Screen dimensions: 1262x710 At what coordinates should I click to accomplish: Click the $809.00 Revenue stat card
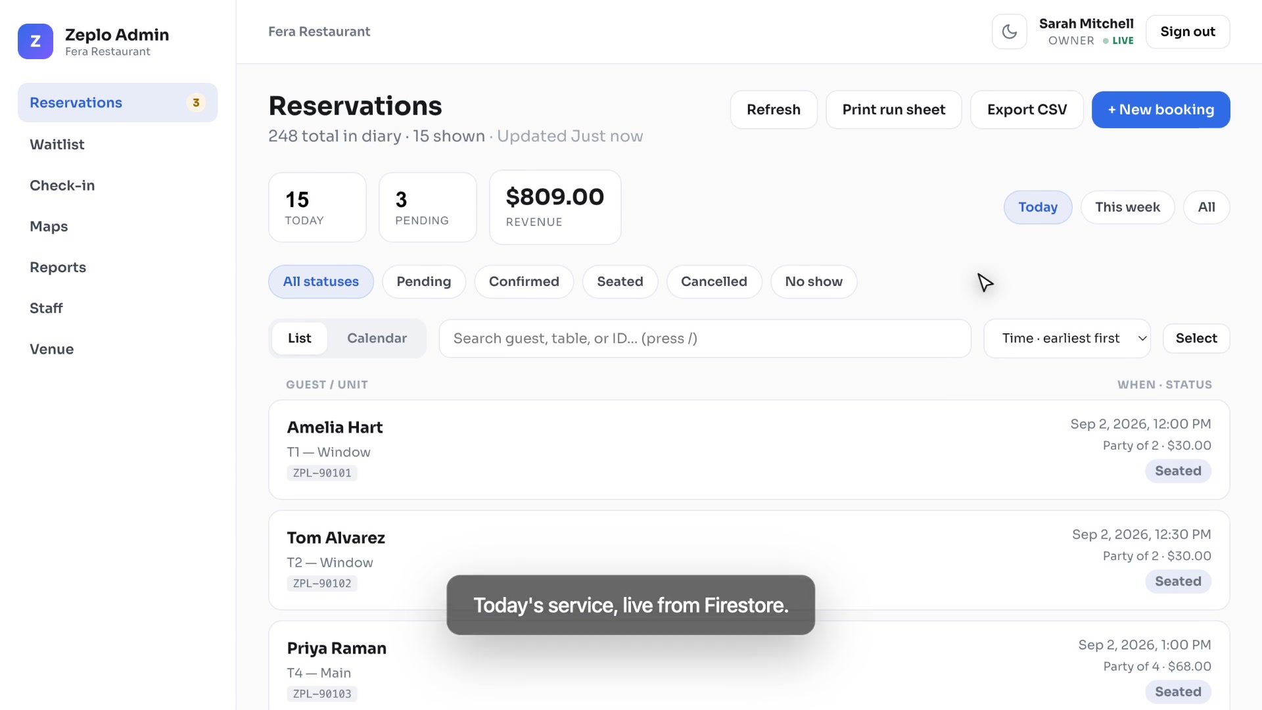point(555,208)
